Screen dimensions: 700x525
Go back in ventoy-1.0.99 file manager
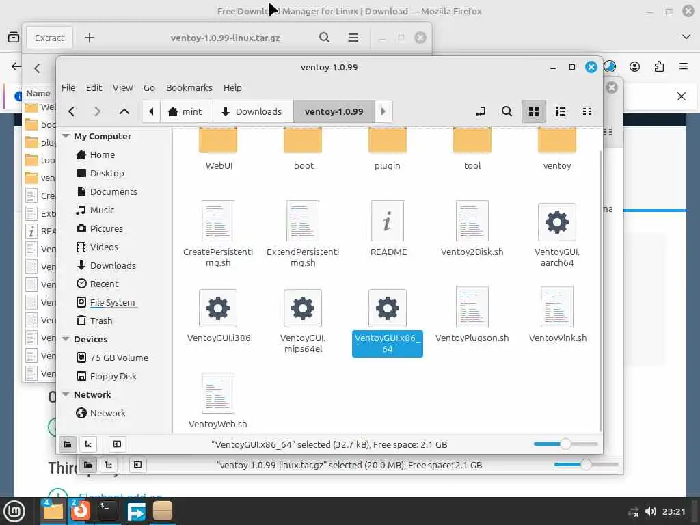(x=71, y=111)
